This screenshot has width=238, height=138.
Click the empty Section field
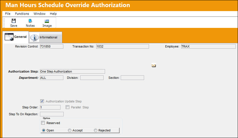pyautogui.click(x=132, y=78)
